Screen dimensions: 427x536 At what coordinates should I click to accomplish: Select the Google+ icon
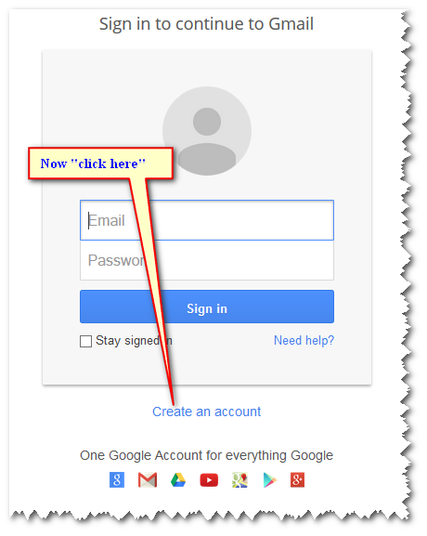coord(297,480)
